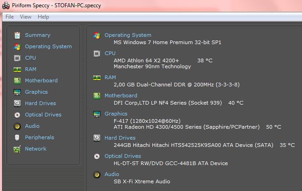Image resolution: width=302 pixels, height=191 pixels.
Task: Select the Peripherals mouse icon in sidebar
Action: (x=17, y=137)
